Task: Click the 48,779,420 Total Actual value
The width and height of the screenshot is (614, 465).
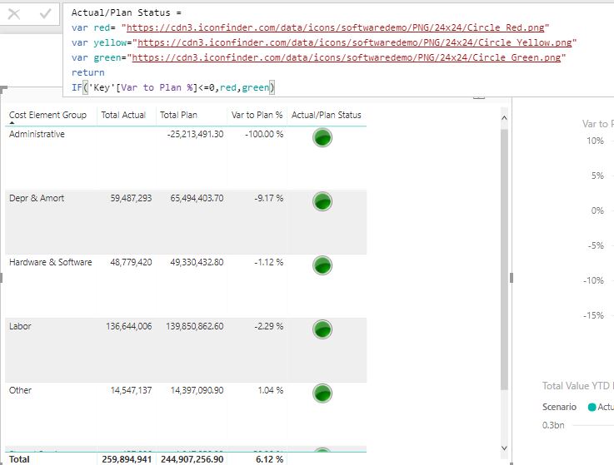Action: point(131,262)
